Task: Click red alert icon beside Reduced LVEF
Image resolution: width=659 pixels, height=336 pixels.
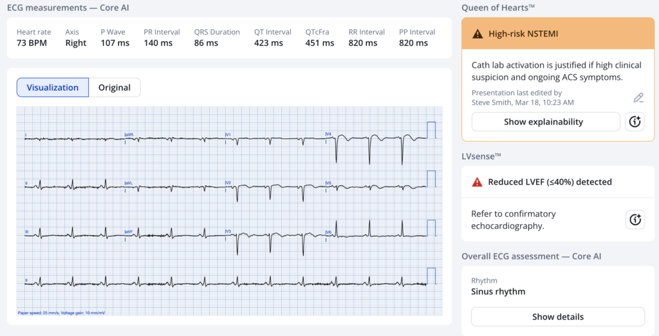Action: click(477, 182)
